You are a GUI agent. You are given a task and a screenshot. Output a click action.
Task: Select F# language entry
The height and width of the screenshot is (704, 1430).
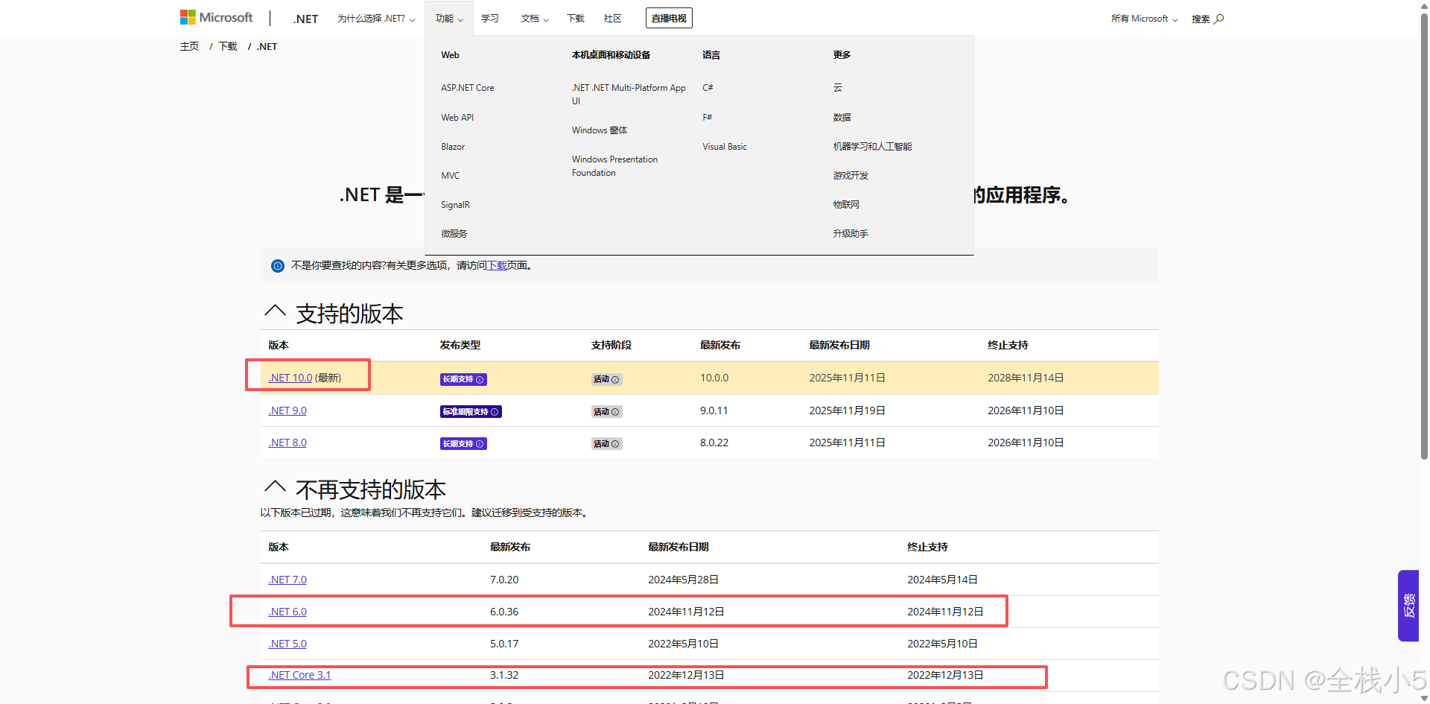click(x=708, y=118)
